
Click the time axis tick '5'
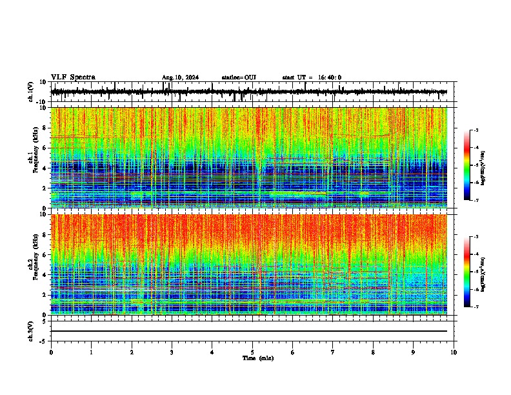252,352
